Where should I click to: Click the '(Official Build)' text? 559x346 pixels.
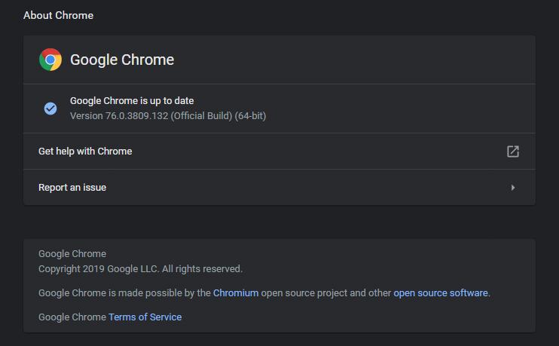[x=201, y=116]
